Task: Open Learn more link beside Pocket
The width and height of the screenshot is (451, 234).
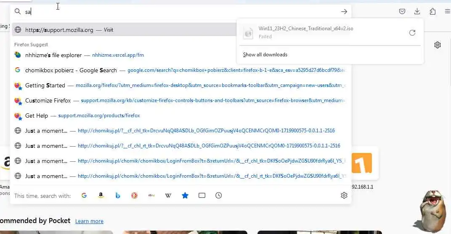Action: point(89,221)
